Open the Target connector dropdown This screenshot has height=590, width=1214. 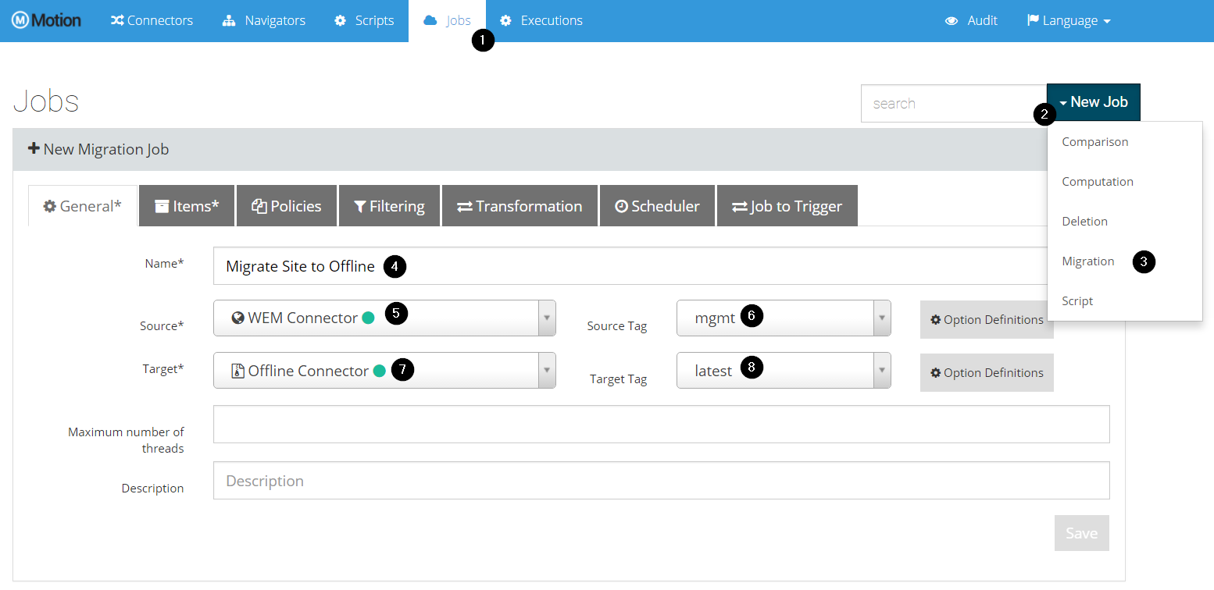(x=384, y=371)
